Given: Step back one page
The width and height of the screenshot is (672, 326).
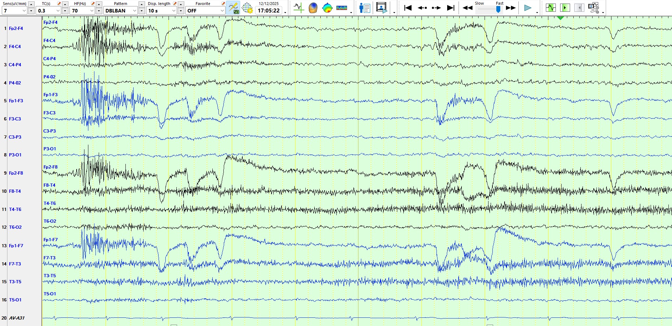Looking at the screenshot, I should tap(422, 7).
